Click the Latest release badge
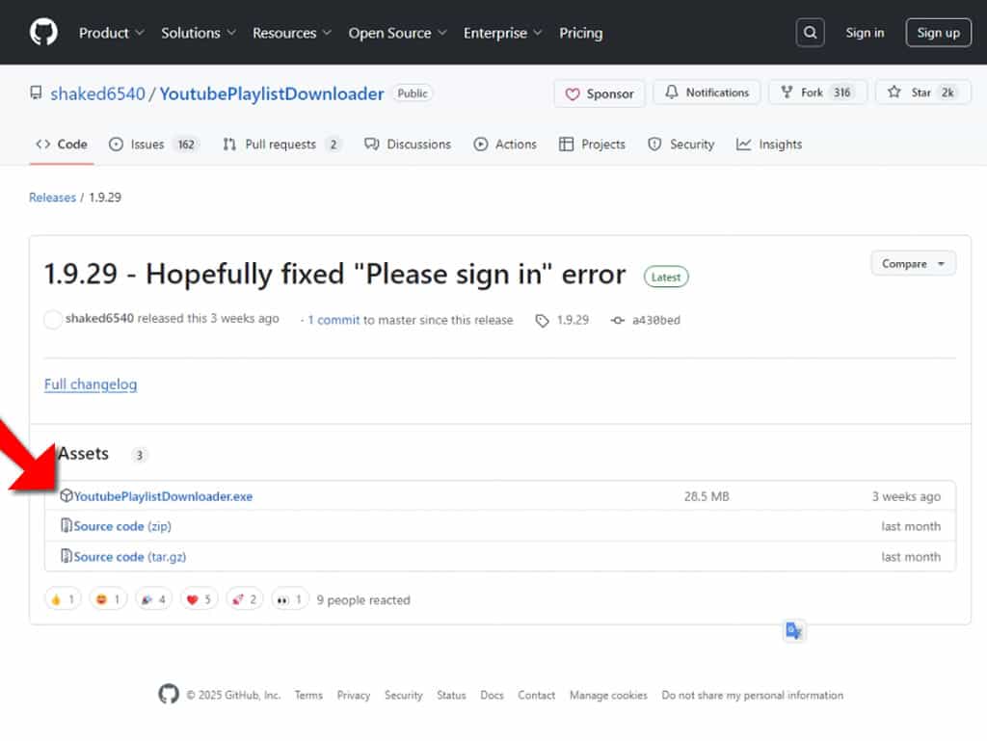This screenshot has width=987, height=741. tap(666, 277)
